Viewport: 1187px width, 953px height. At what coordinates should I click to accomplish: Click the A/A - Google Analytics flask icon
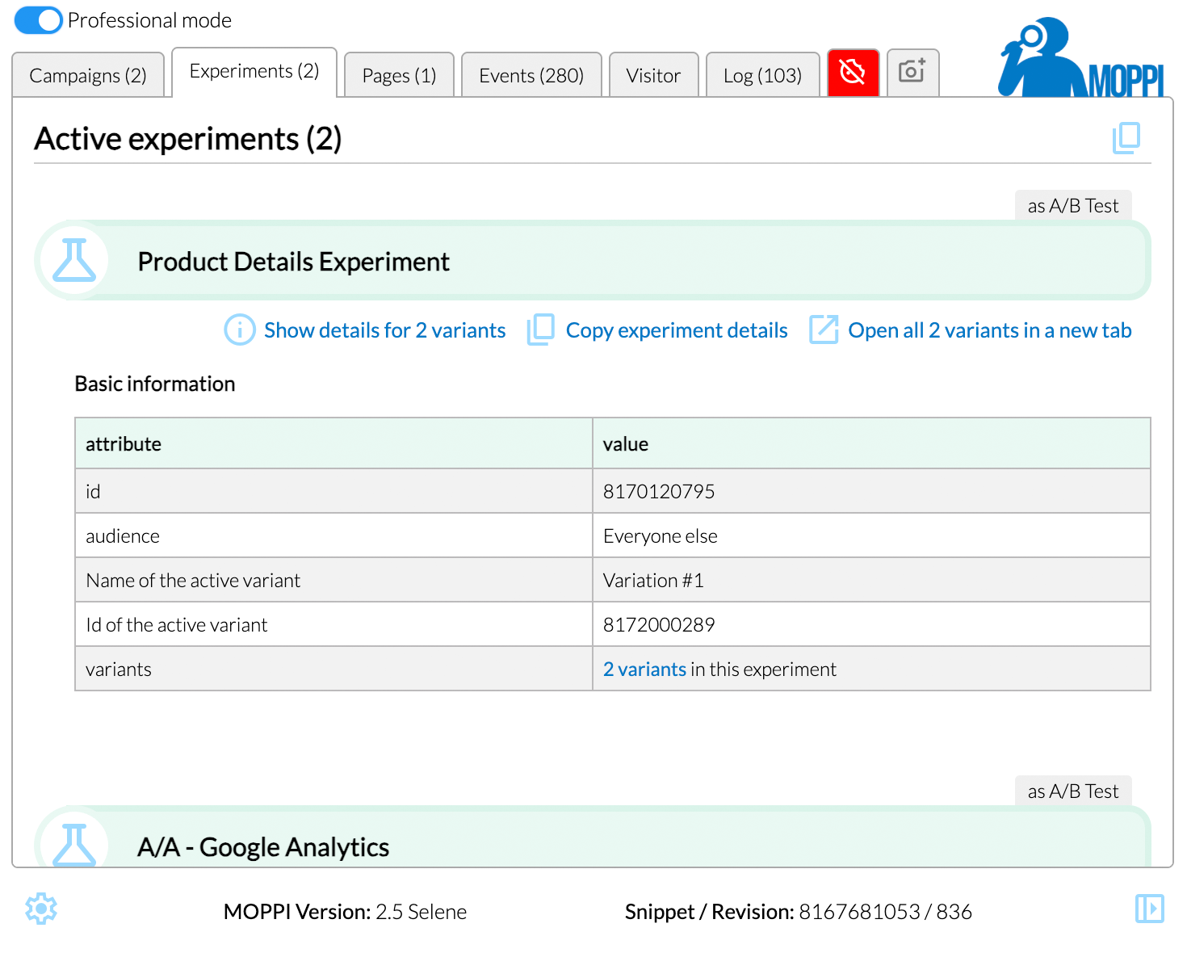point(74,844)
